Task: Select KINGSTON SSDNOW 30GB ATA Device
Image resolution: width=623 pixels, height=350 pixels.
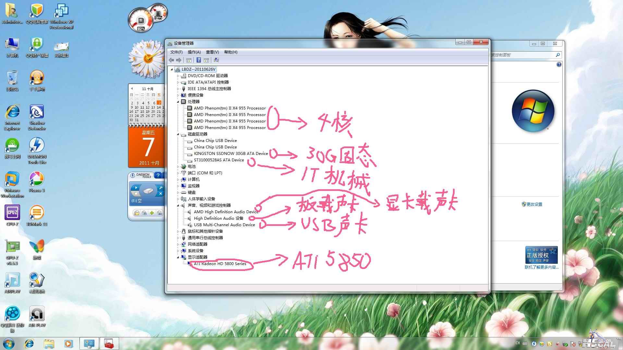Action: pos(231,154)
